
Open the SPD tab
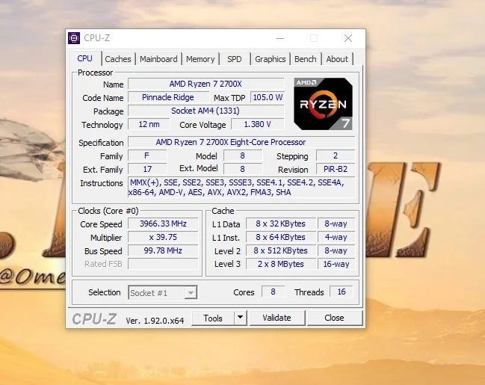[x=235, y=59]
